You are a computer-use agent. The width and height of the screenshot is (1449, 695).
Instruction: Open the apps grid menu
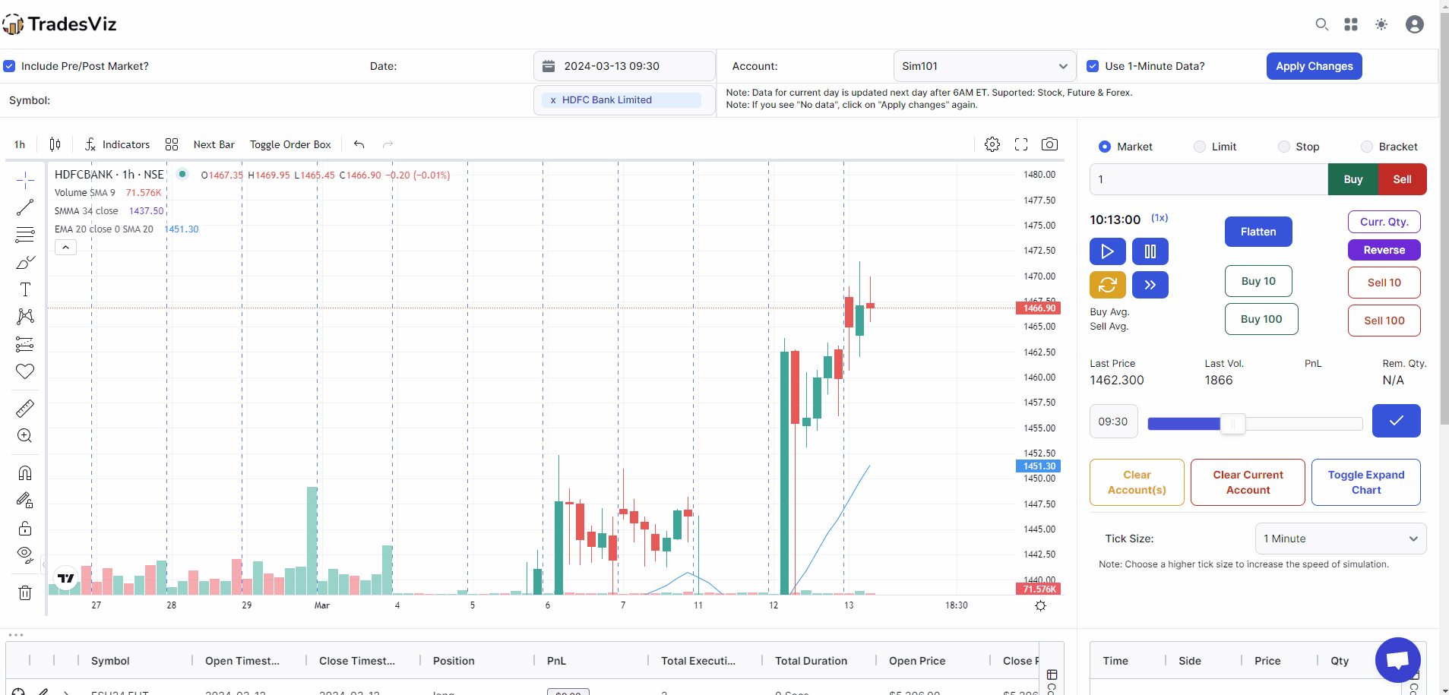coord(1351,24)
